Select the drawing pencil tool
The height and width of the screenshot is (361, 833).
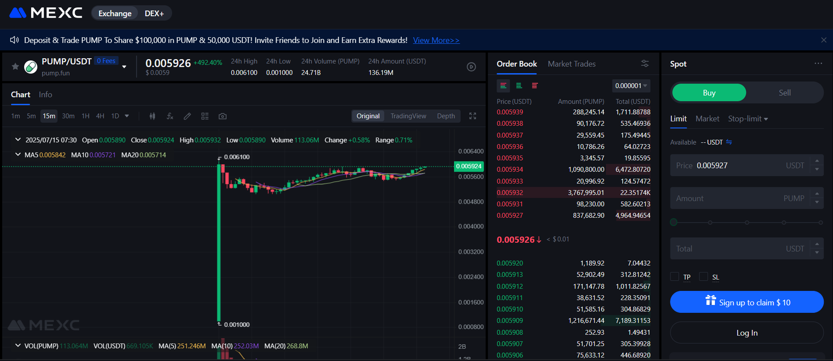point(187,116)
